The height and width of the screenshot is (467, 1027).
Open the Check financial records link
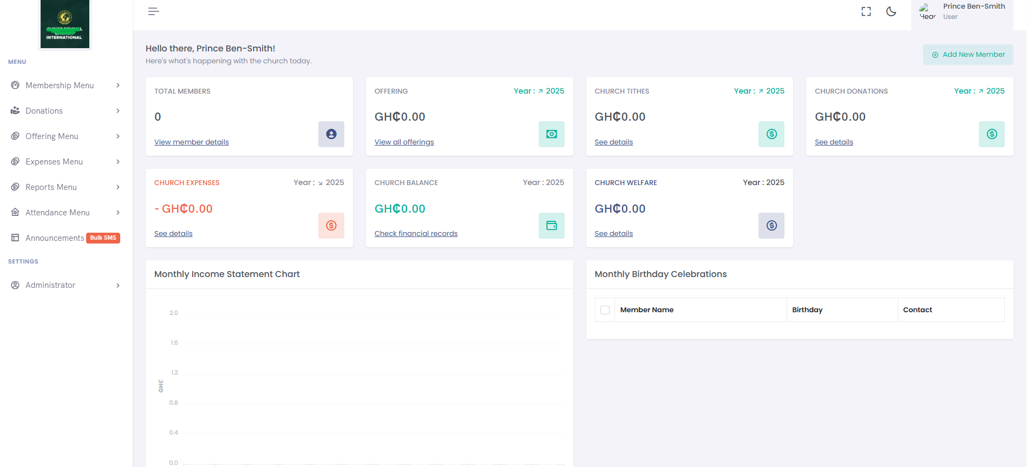tap(415, 234)
